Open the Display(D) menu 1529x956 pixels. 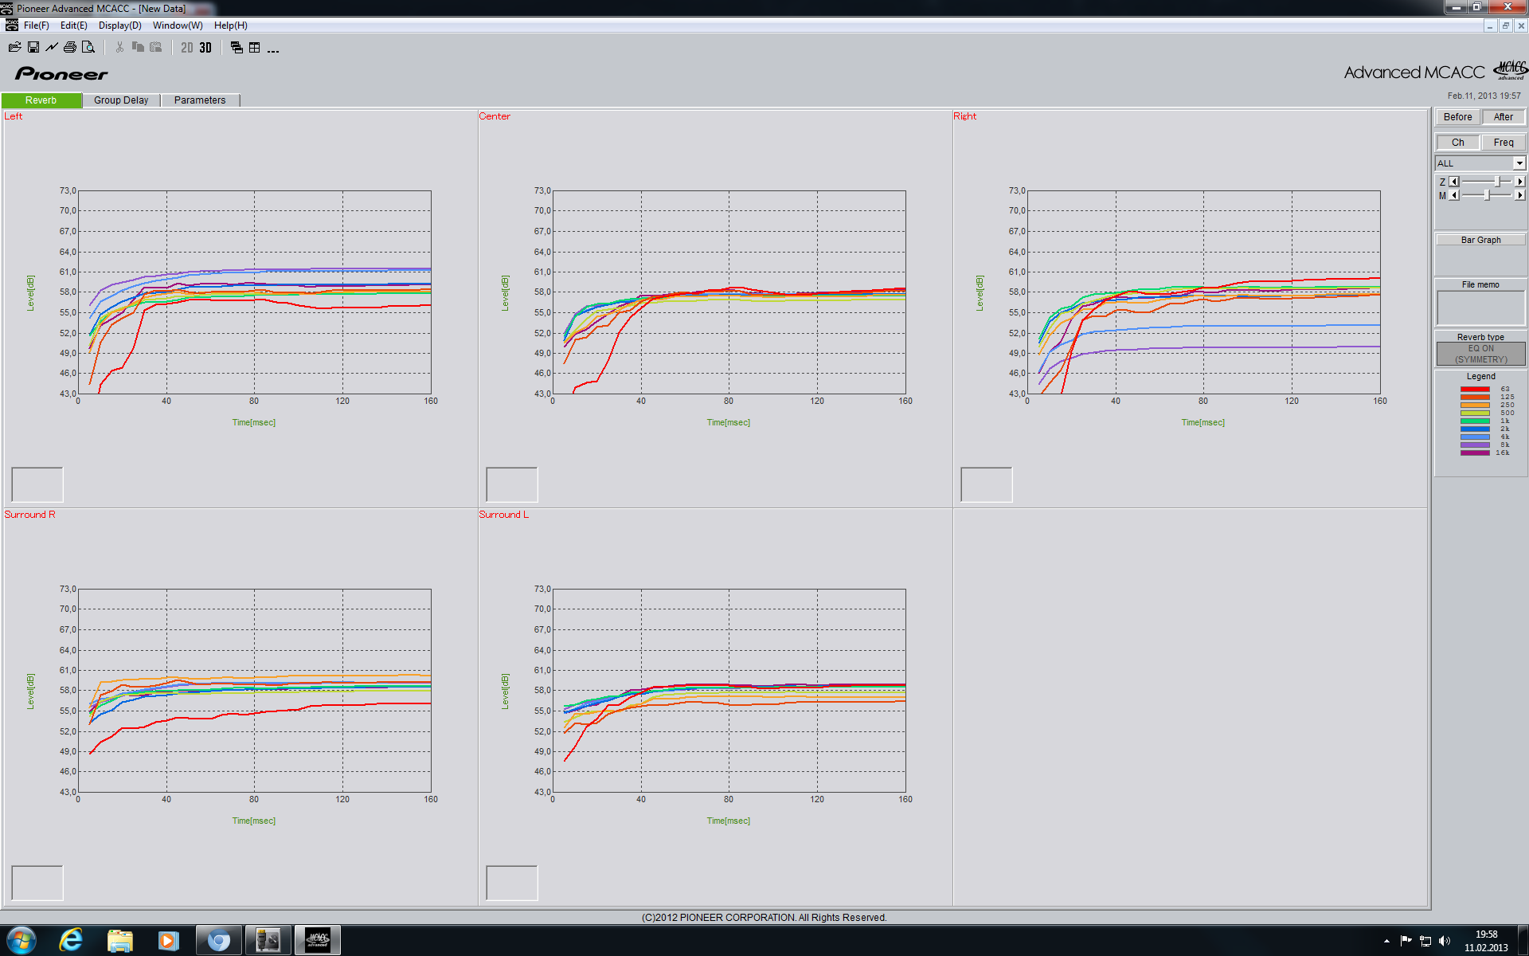119,25
